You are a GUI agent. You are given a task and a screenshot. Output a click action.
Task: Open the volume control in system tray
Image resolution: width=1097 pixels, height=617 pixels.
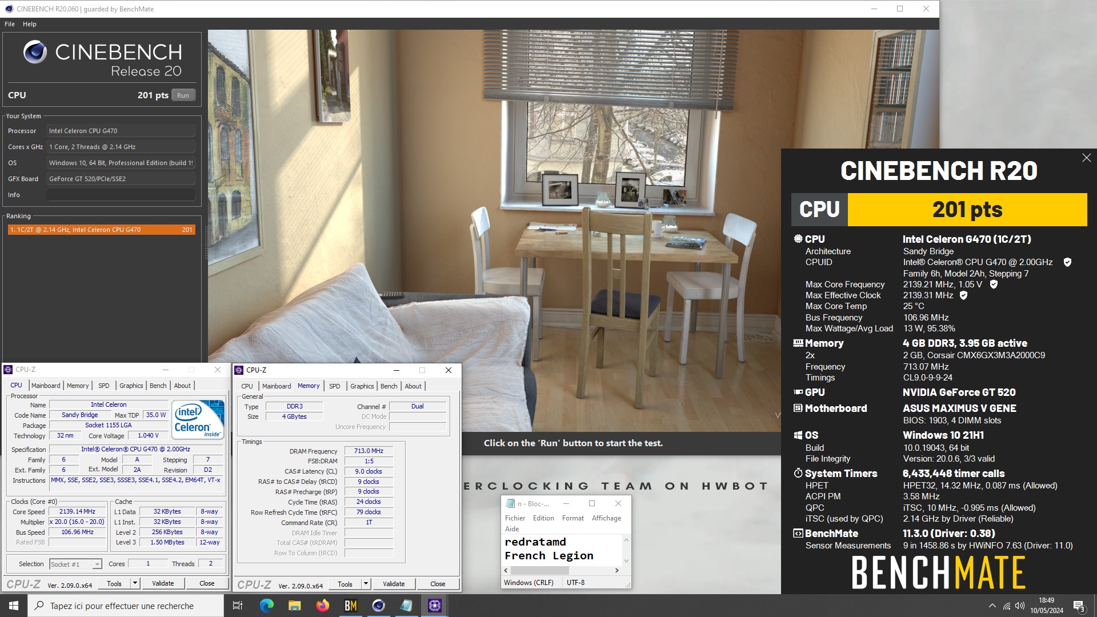pyautogui.click(x=1020, y=606)
